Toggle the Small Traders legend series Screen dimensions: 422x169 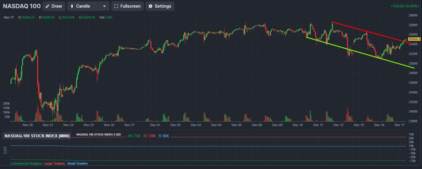pyautogui.click(x=77, y=163)
